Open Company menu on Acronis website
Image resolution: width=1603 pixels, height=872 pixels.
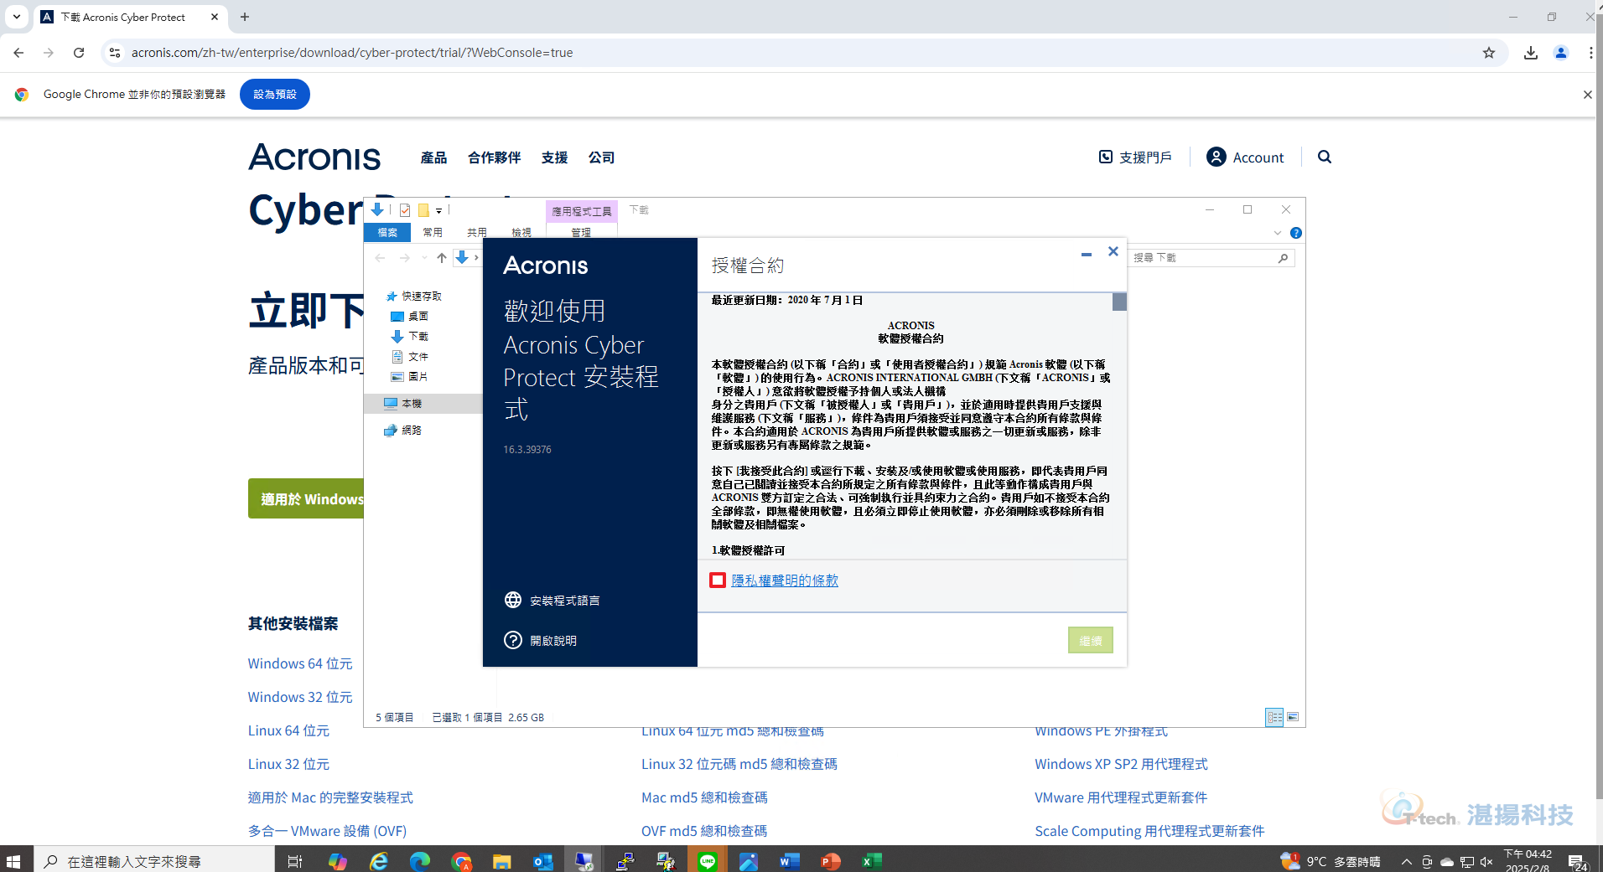click(x=601, y=157)
